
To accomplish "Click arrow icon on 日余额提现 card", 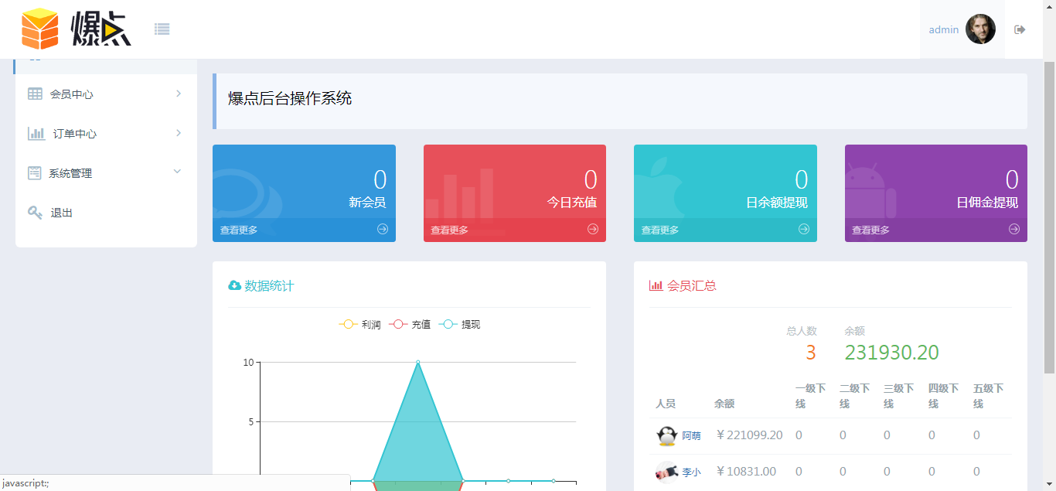I will (804, 229).
